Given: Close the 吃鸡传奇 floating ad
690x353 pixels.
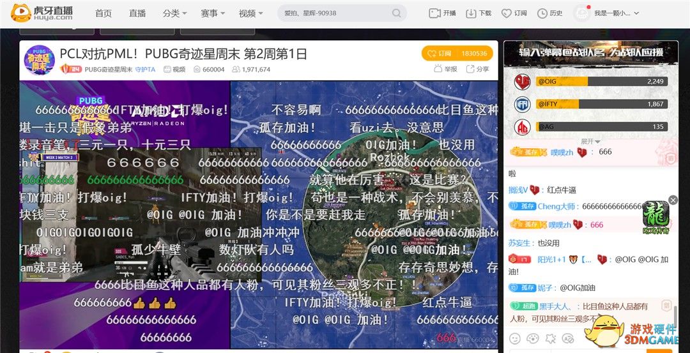Looking at the screenshot, I should pos(673,200).
